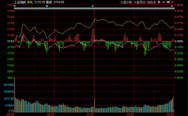Click the 3112 price axis label
The height and width of the screenshot is (116, 188).
coord(10,53)
